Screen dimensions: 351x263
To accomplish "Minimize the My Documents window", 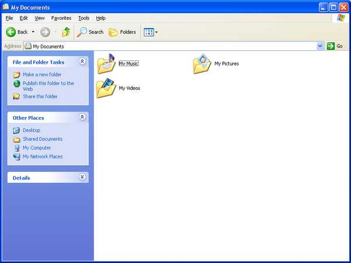I will click(x=323, y=8).
